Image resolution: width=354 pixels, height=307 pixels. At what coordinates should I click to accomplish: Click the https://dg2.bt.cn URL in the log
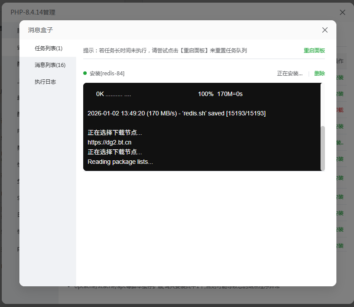109,142
